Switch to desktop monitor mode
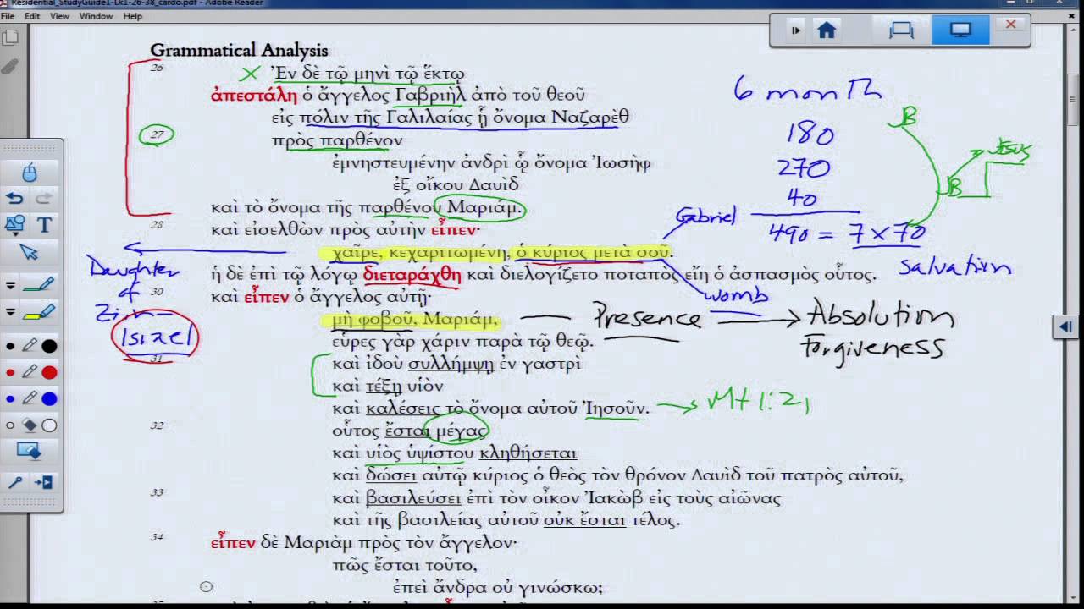1084x609 pixels. 960,30
